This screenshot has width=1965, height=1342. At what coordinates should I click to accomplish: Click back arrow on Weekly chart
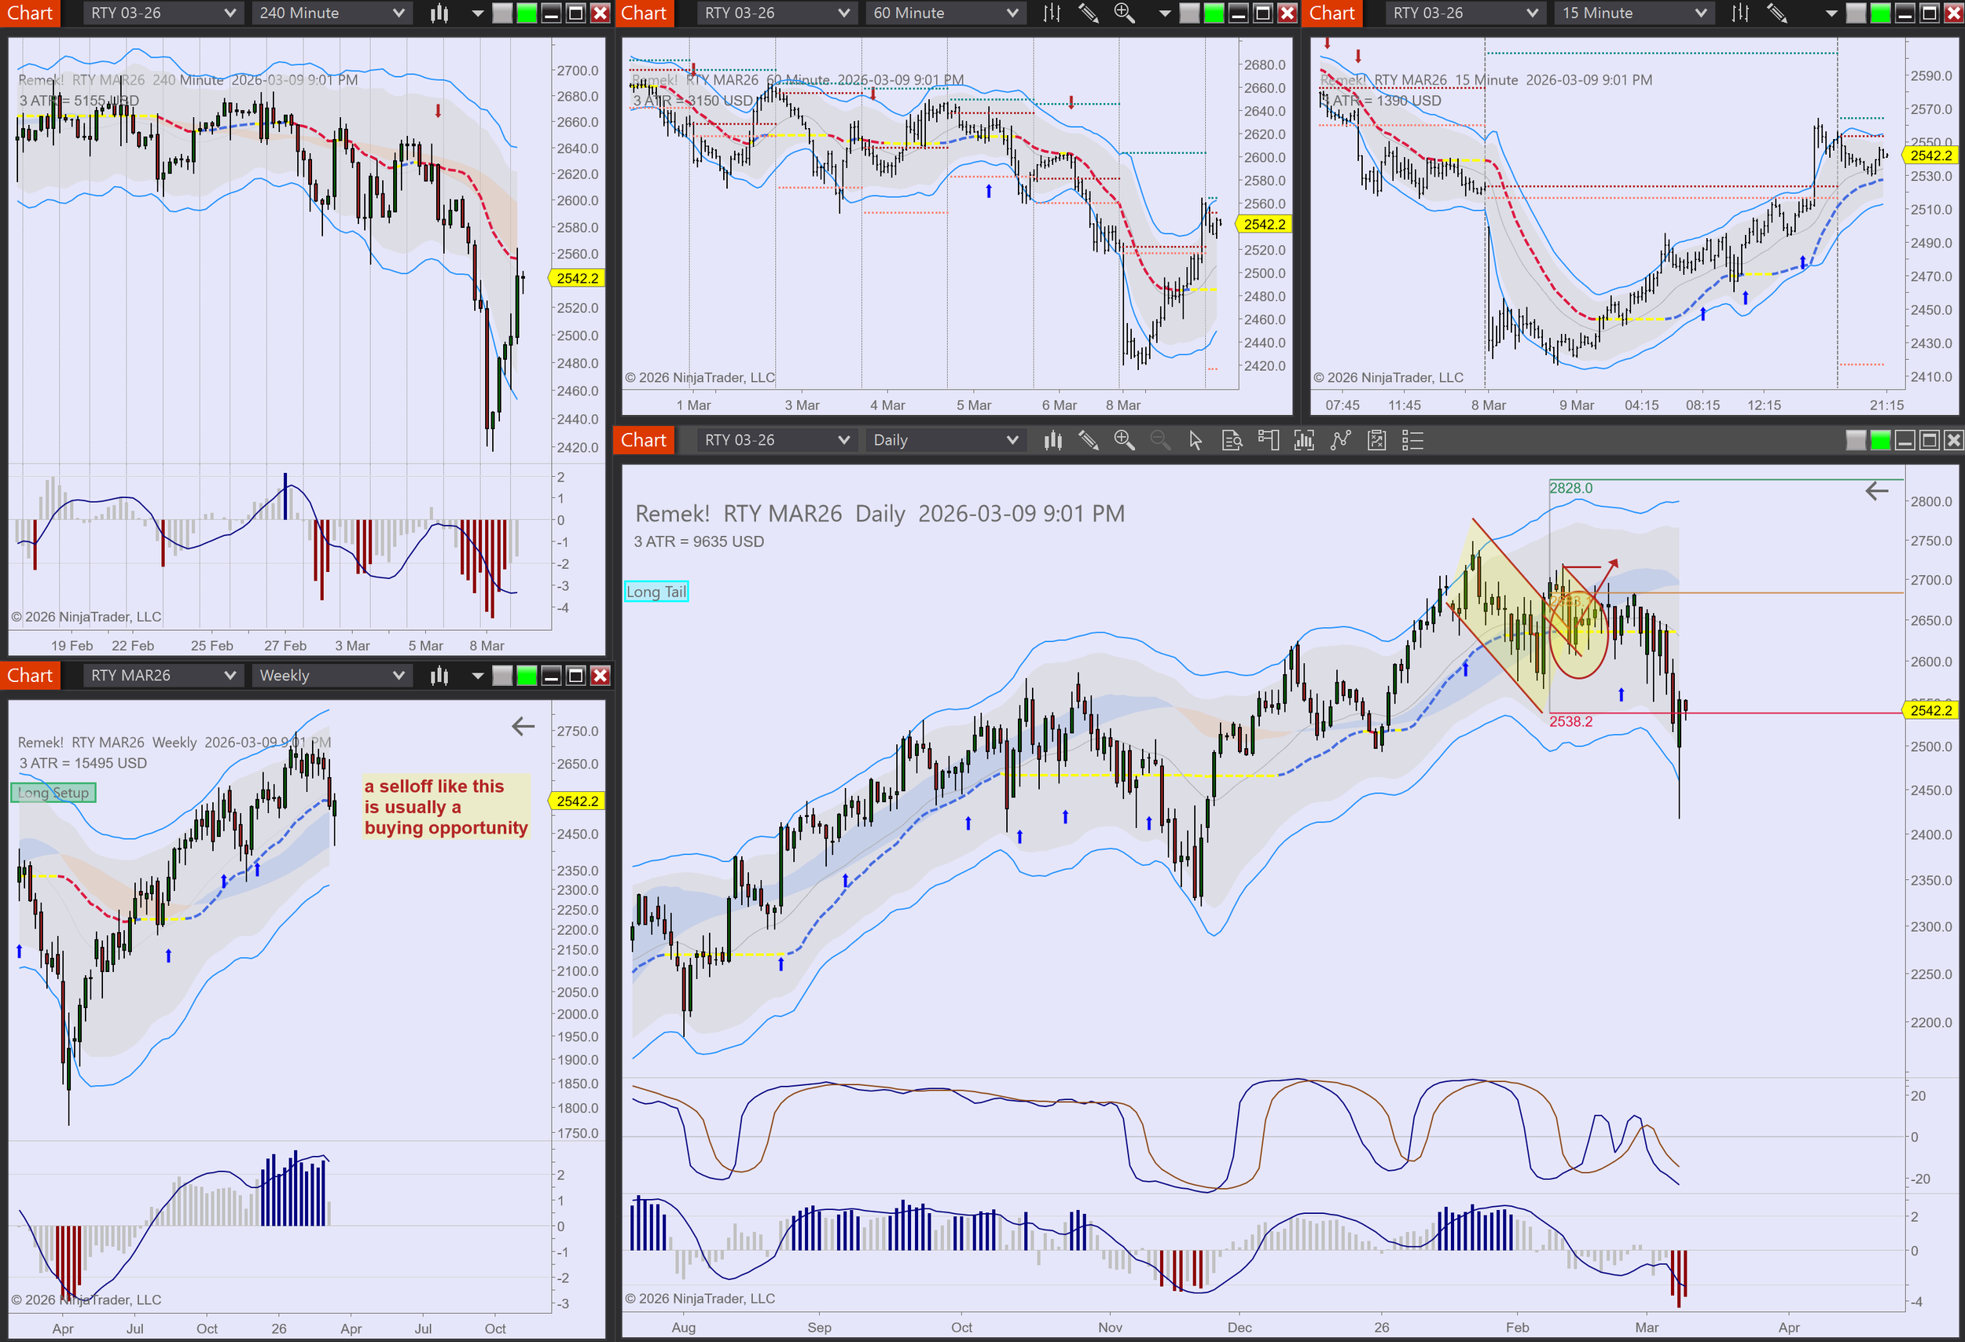tap(523, 726)
